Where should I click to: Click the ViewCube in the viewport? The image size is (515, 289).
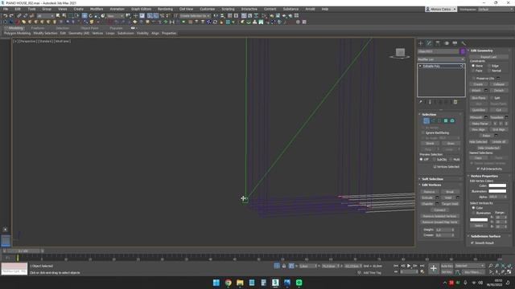pos(400,53)
